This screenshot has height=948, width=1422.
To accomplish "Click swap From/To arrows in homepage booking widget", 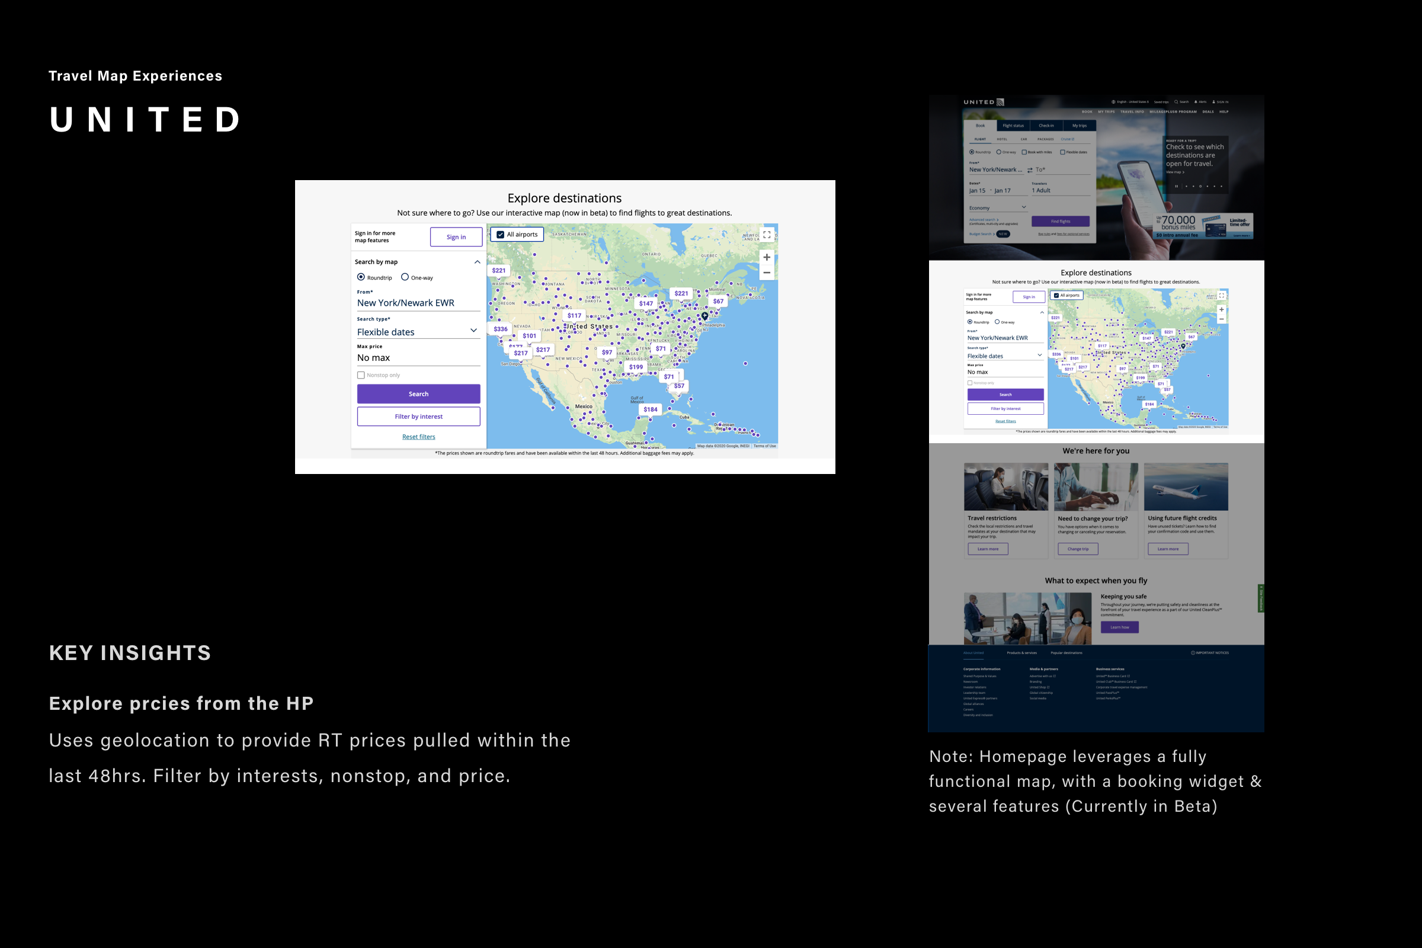I will pyautogui.click(x=1030, y=171).
